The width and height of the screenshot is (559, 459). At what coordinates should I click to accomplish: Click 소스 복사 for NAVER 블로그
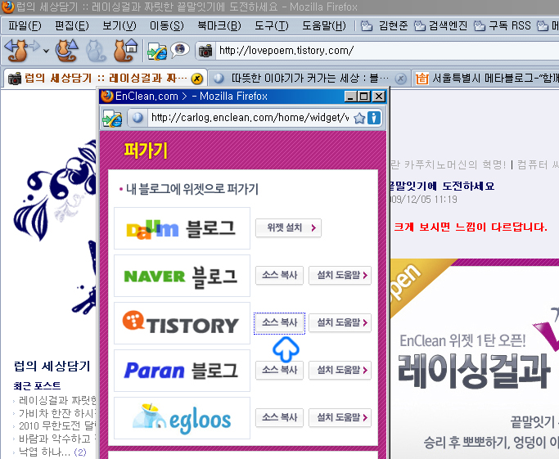pyautogui.click(x=280, y=275)
